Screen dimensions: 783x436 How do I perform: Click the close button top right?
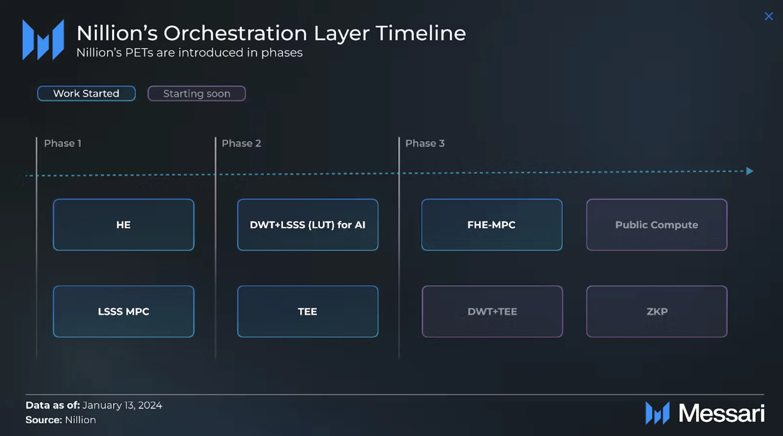(x=769, y=16)
